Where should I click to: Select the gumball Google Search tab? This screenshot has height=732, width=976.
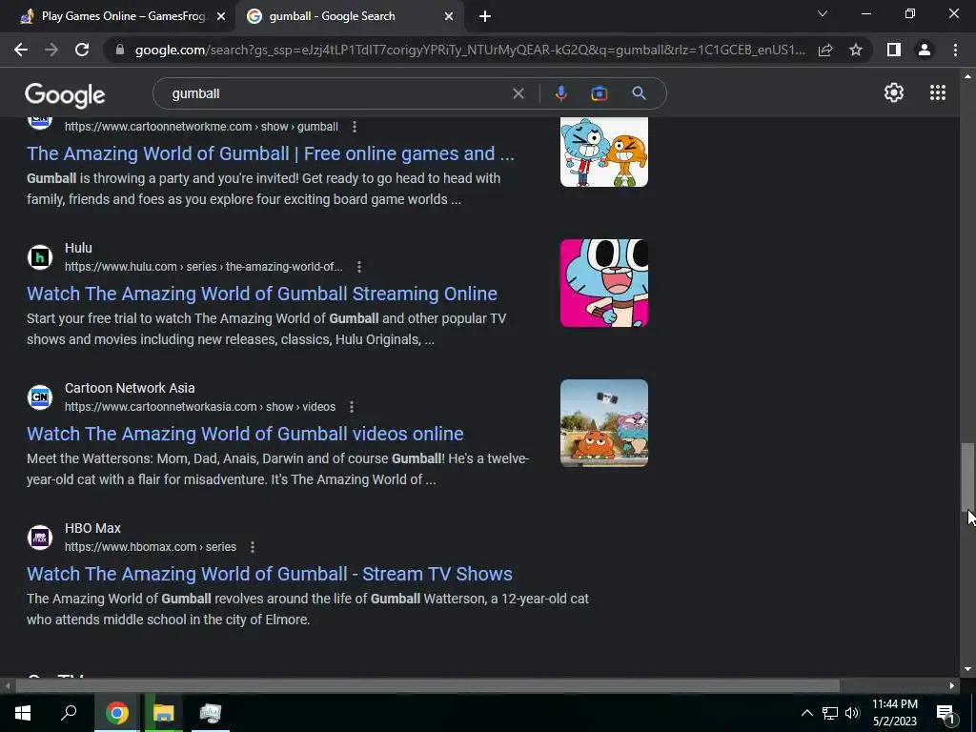[x=332, y=16]
